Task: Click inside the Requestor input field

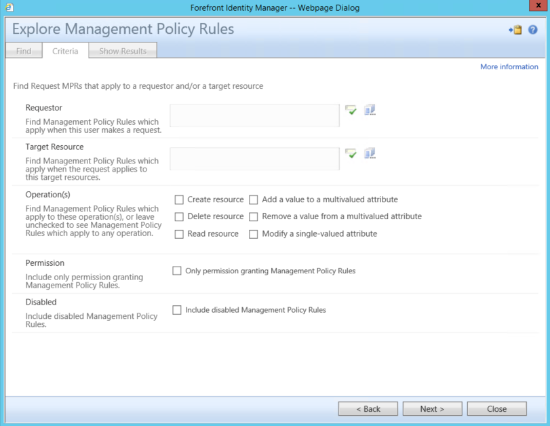Action: coord(255,115)
